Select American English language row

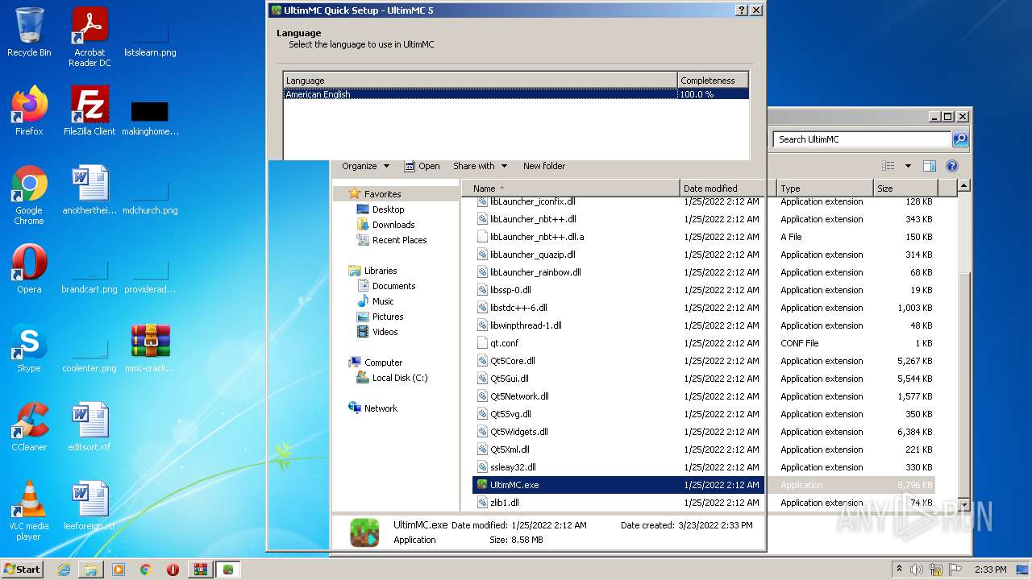click(x=516, y=94)
